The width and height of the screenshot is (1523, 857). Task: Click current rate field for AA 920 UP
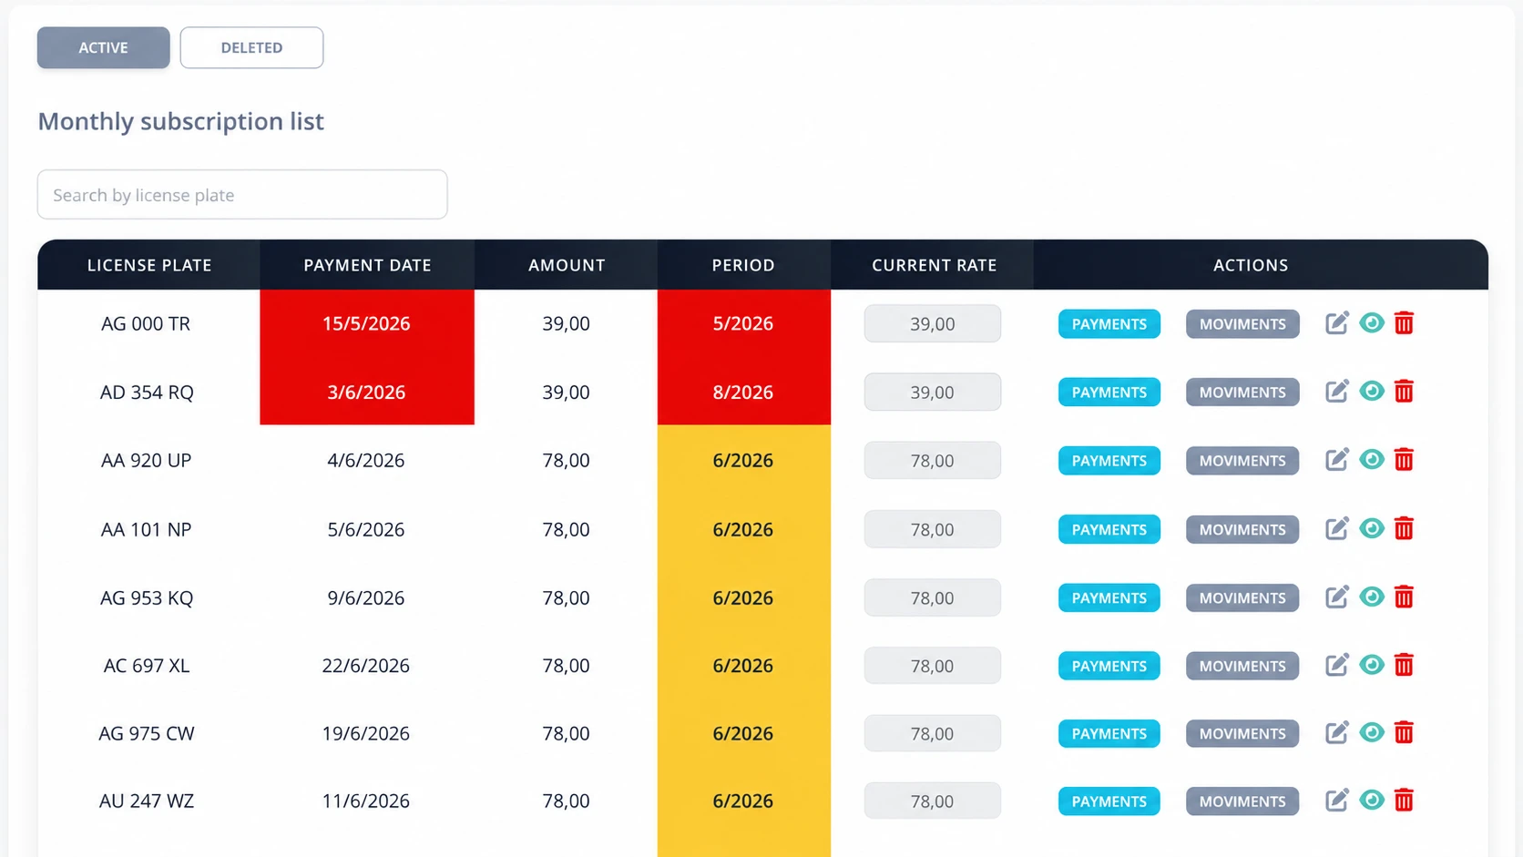pos(933,460)
